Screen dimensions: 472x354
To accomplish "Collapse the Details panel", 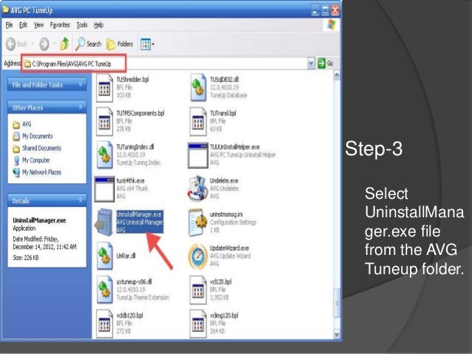I will click(81, 200).
